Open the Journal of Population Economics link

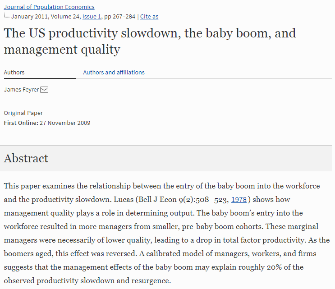point(49,7)
